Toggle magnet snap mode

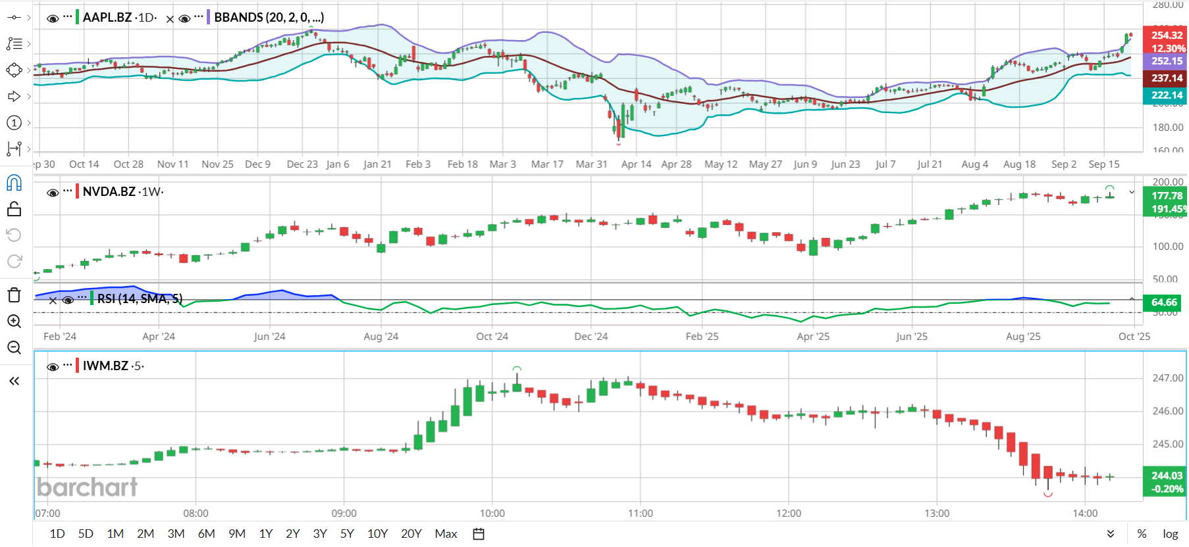[x=14, y=183]
